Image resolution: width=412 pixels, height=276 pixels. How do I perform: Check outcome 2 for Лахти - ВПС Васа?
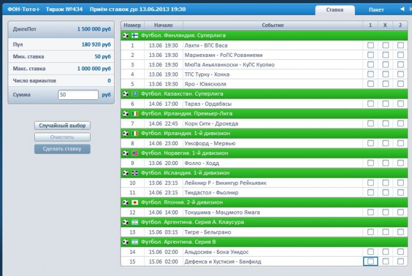pos(400,45)
